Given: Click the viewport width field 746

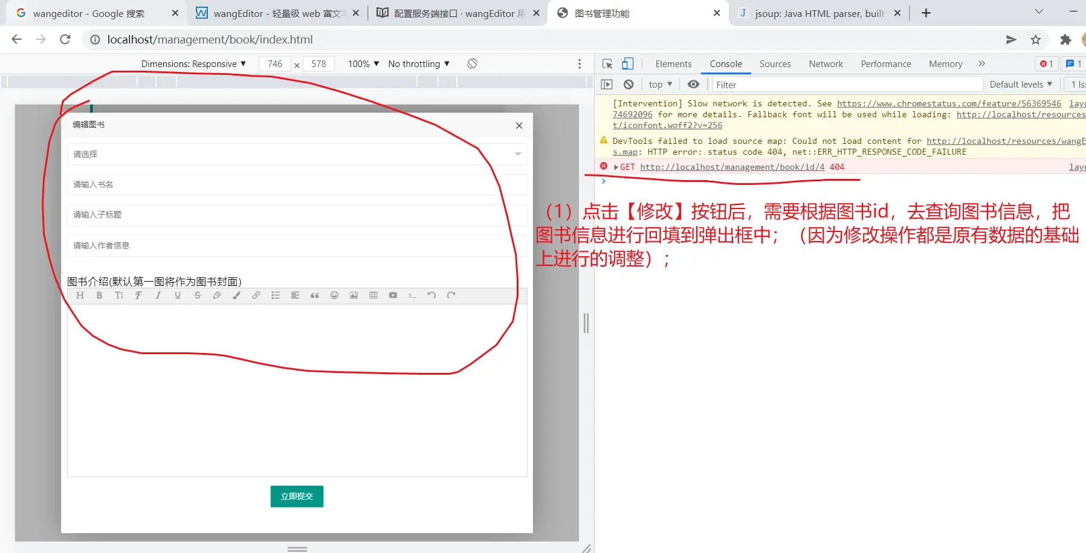Looking at the screenshot, I should 275,64.
